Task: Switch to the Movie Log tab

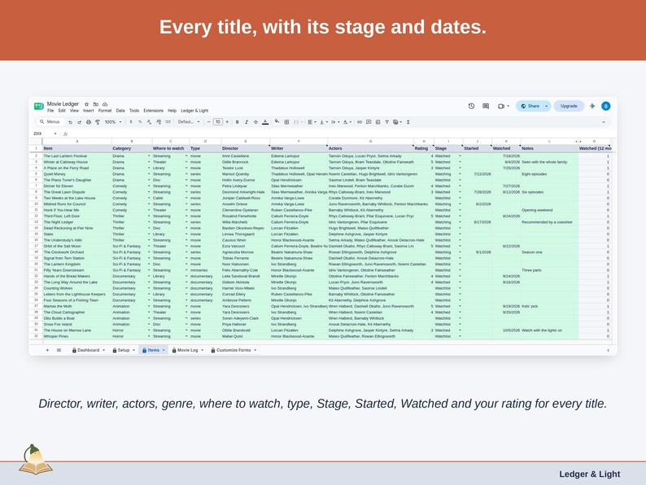Action: pos(187,350)
